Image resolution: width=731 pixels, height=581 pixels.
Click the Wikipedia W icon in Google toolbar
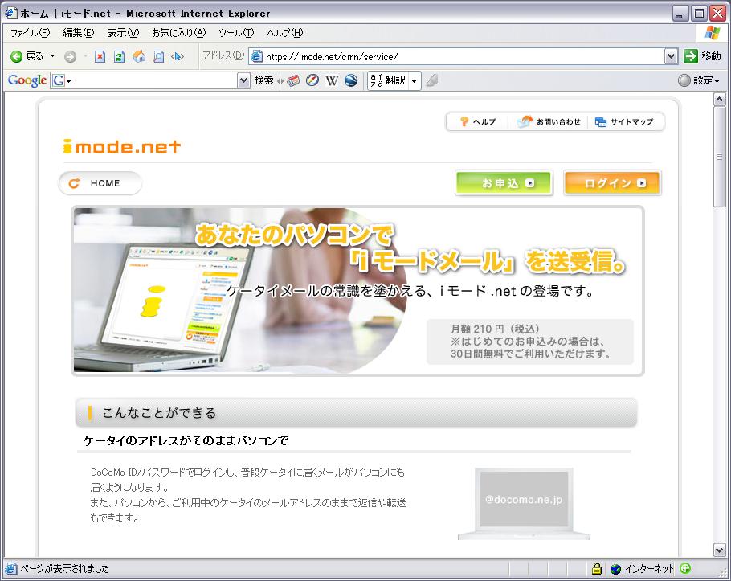coord(331,80)
